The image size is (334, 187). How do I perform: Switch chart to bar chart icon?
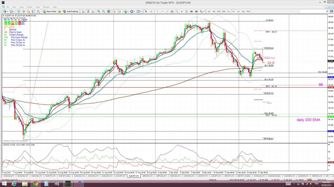pos(83,11)
